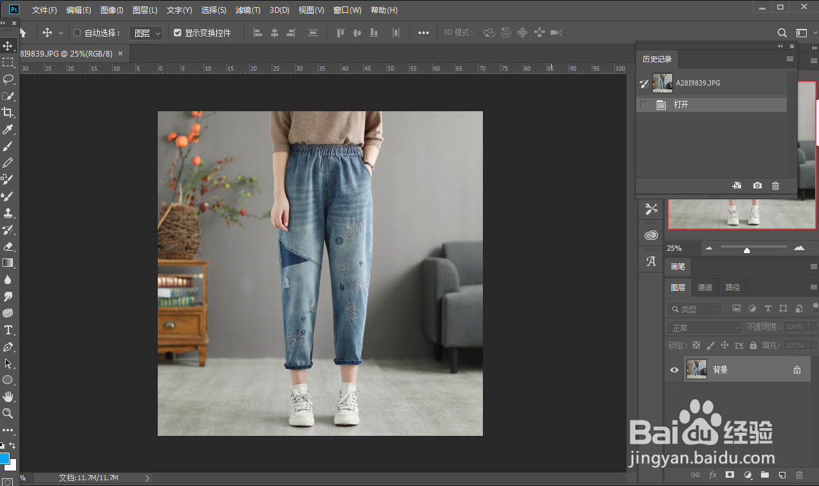Click the trash icon in History panel
819x486 pixels.
(775, 186)
